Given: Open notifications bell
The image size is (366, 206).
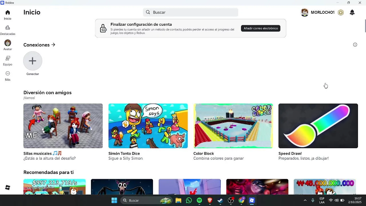Looking at the screenshot, I should click(x=352, y=12).
